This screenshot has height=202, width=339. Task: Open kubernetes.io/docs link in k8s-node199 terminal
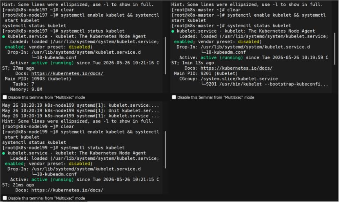(67, 190)
